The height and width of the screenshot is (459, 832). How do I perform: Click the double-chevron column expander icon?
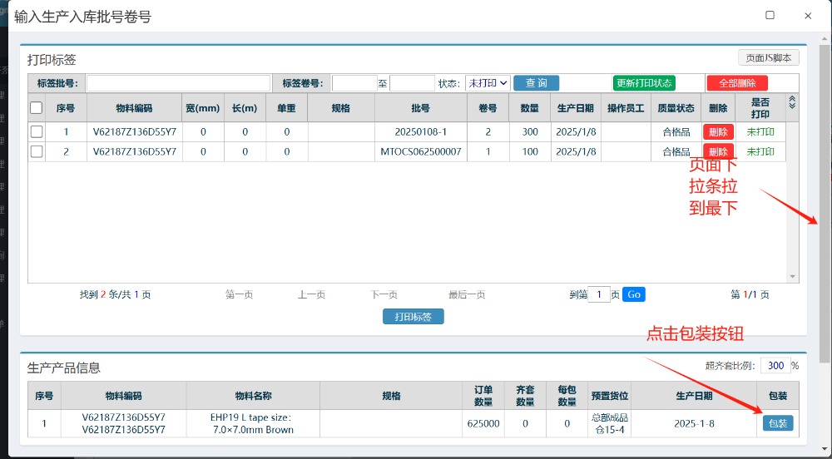[792, 102]
